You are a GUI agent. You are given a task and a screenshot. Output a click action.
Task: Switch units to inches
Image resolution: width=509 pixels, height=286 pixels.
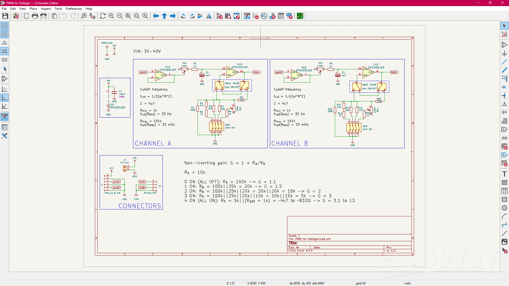pyautogui.click(x=5, y=42)
